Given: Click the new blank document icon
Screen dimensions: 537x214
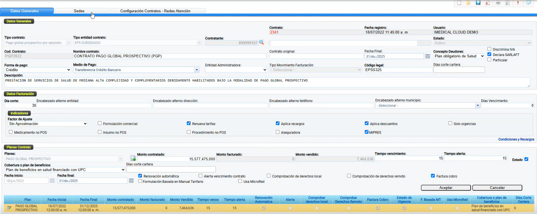Looking at the screenshot, I should tap(459, 3).
